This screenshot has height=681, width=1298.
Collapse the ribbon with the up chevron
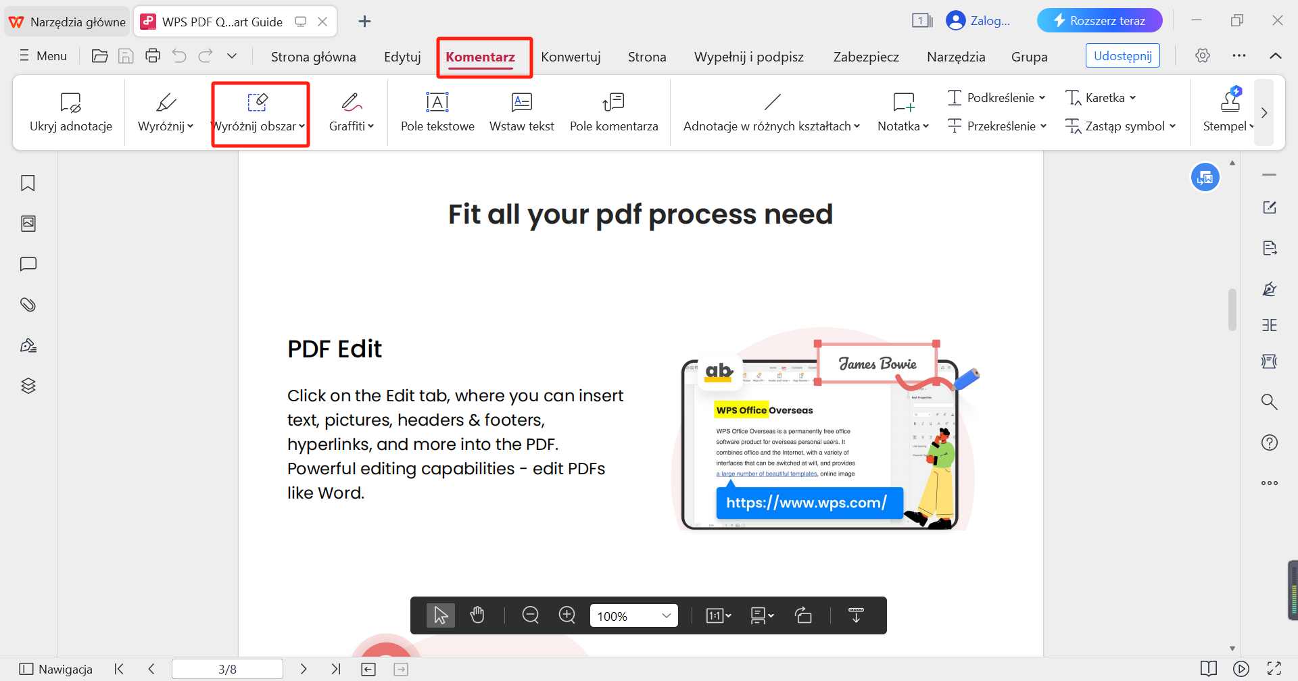click(1276, 56)
